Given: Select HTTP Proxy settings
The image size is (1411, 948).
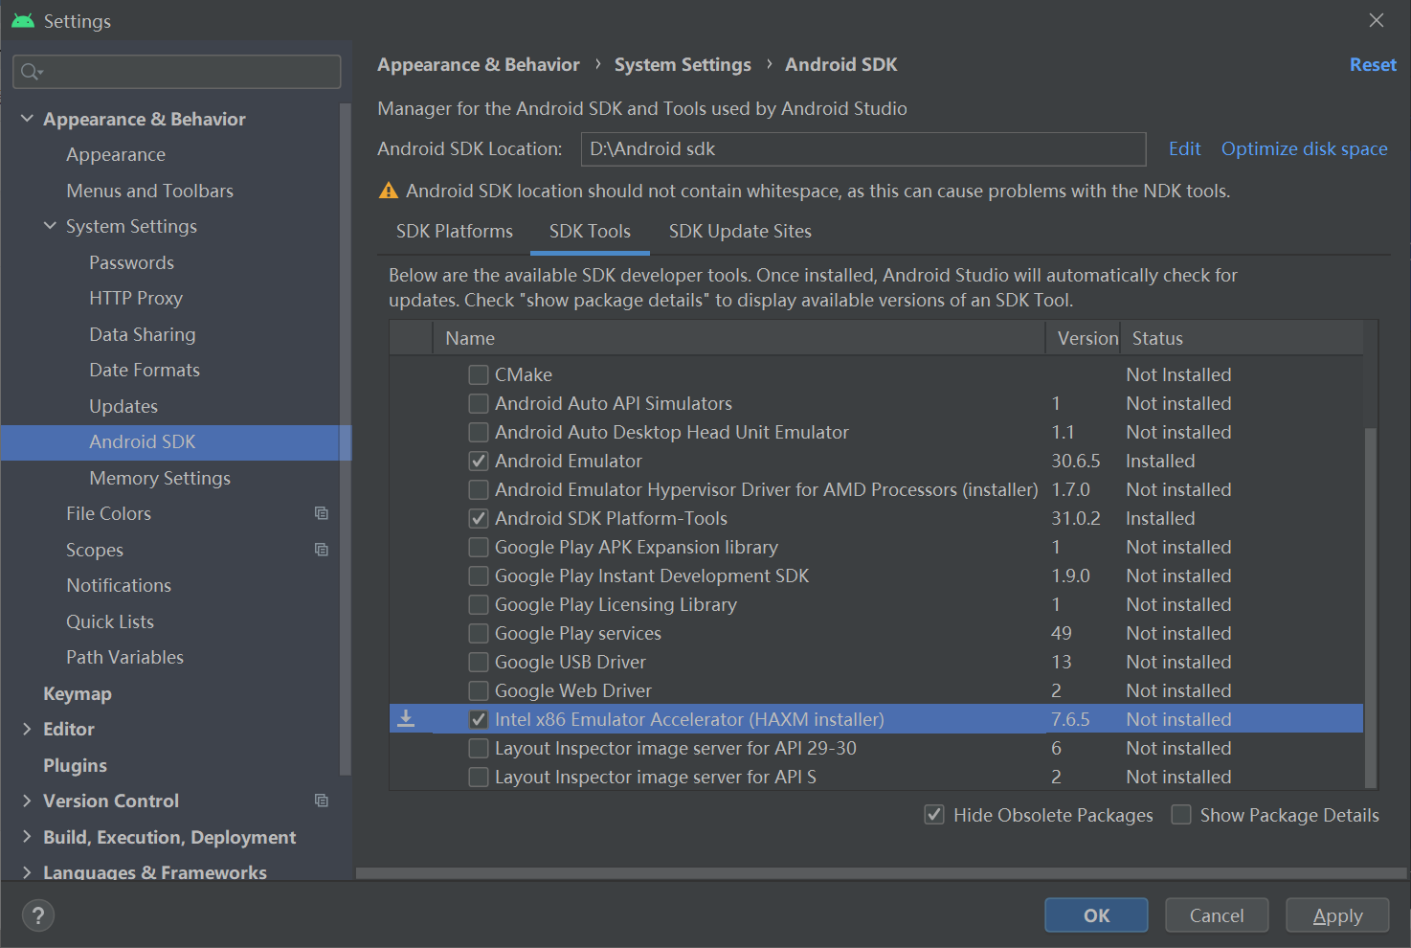Looking at the screenshot, I should [136, 298].
